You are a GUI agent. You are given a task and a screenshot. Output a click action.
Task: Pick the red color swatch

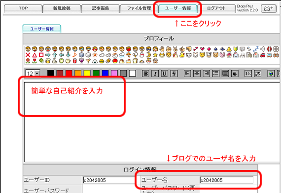[x=69, y=73]
